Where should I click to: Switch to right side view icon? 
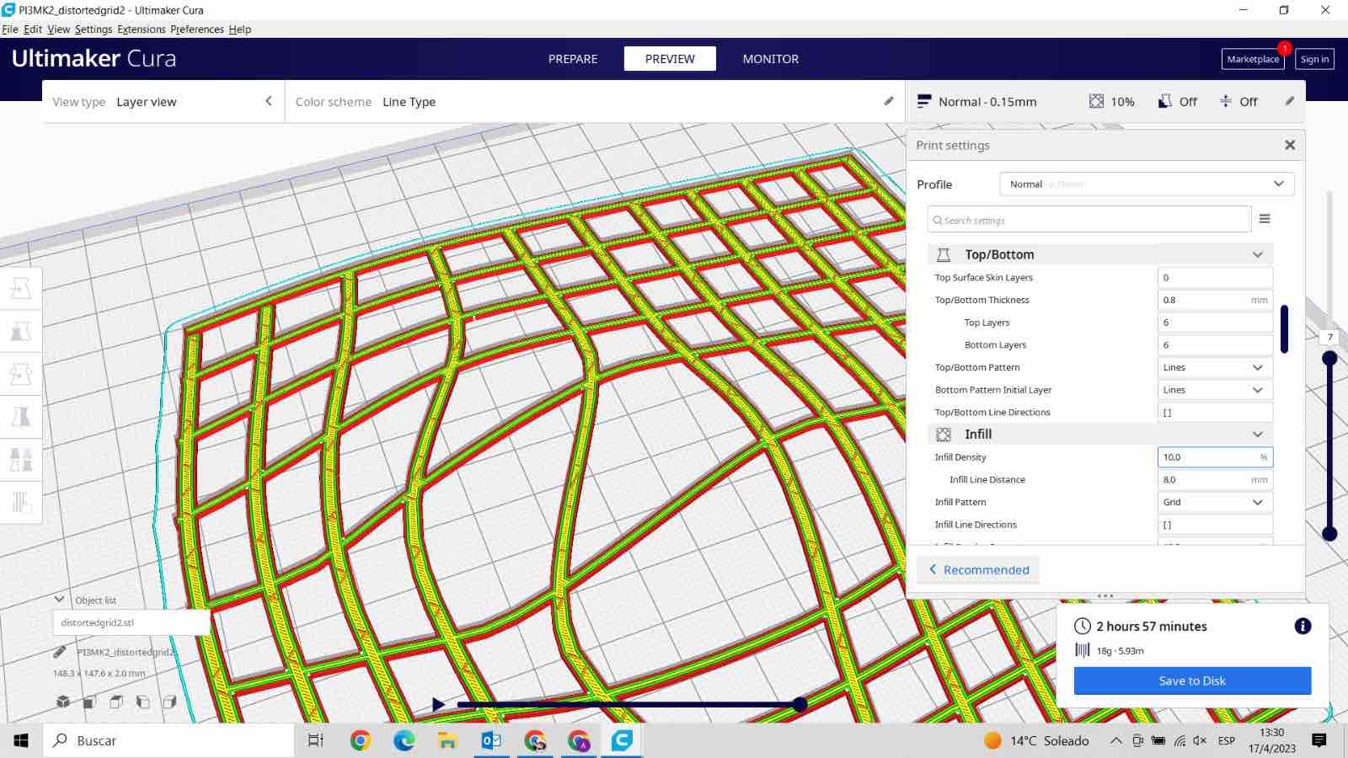pos(169,702)
